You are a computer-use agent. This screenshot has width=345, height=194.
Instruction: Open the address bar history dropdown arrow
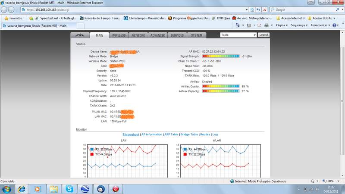(x=246, y=9)
